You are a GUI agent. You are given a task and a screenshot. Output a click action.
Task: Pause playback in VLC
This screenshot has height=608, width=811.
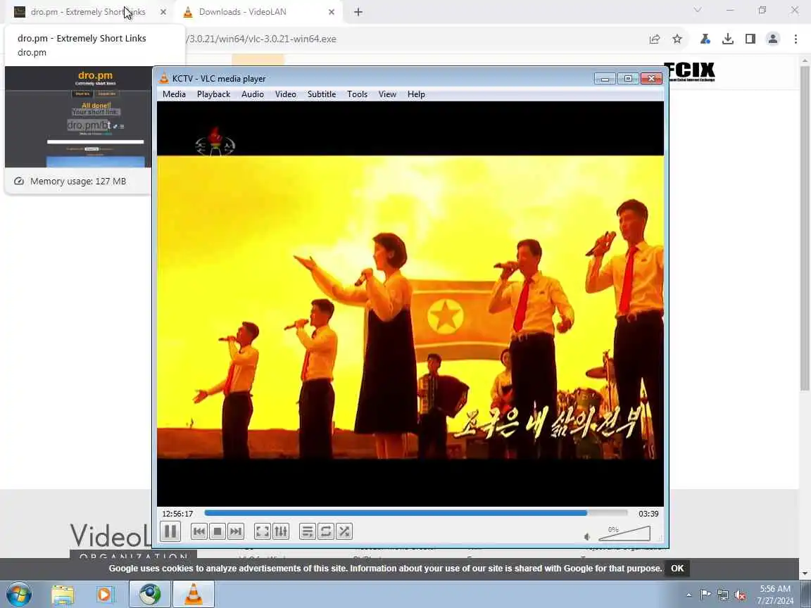pos(170,531)
